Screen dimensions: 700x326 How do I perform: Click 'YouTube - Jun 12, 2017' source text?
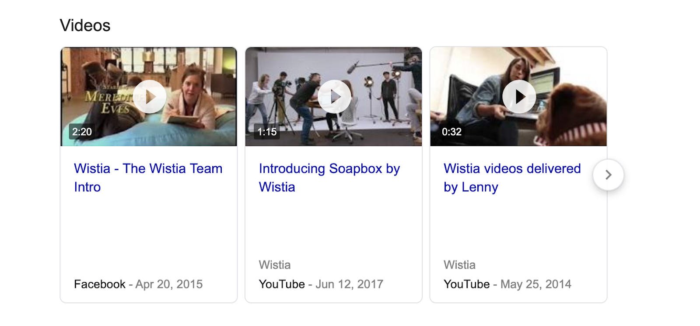(321, 284)
